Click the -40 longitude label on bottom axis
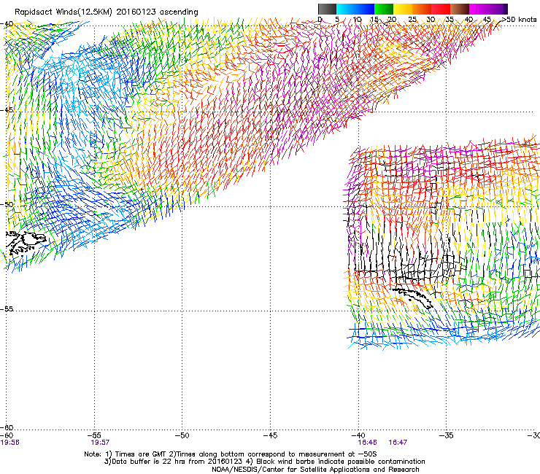540x474 pixels. tap(358, 435)
